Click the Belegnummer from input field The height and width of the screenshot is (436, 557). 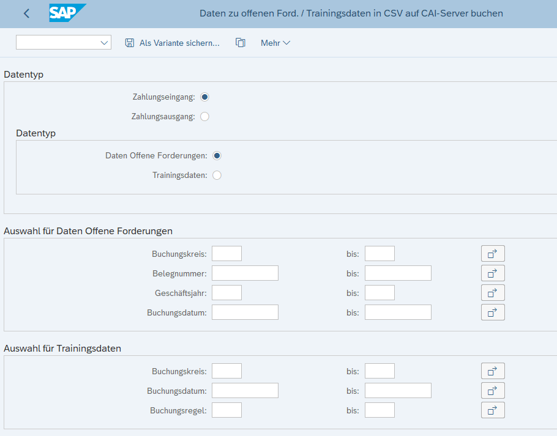tap(245, 273)
